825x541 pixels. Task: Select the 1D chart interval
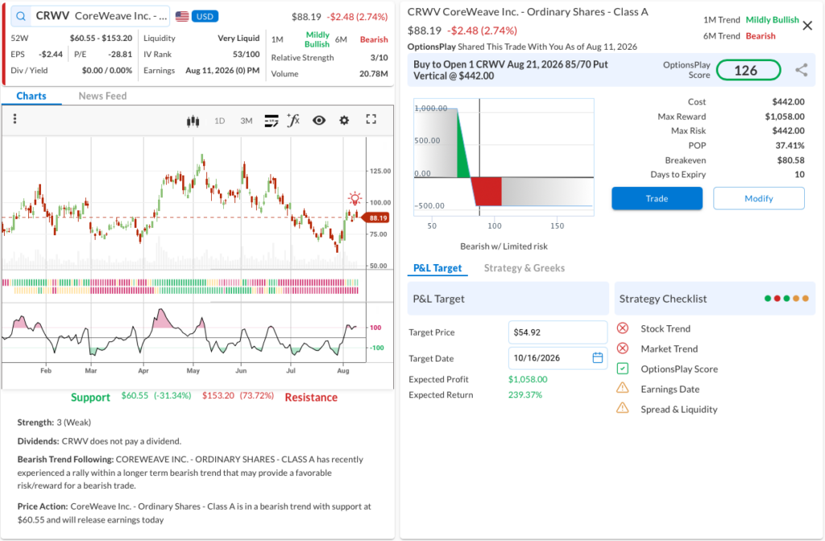pyautogui.click(x=219, y=121)
